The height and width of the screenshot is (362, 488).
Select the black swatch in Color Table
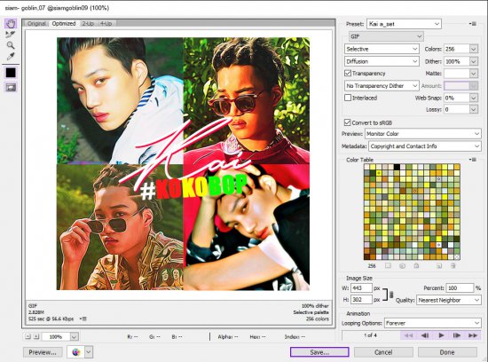click(x=397, y=167)
